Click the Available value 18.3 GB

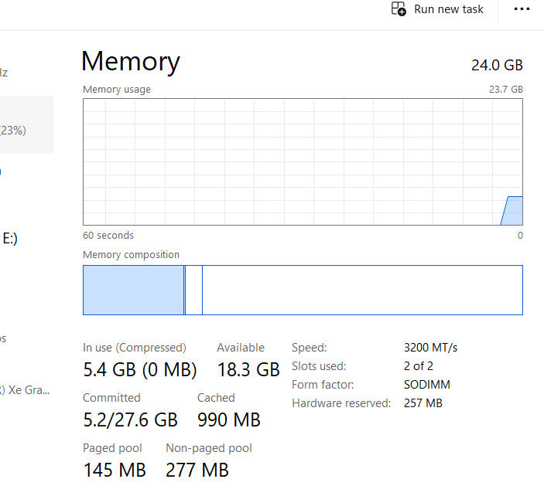click(248, 369)
